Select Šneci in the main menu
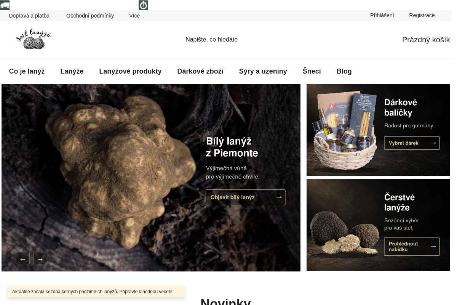The width and height of the screenshot is (457, 305). [312, 71]
